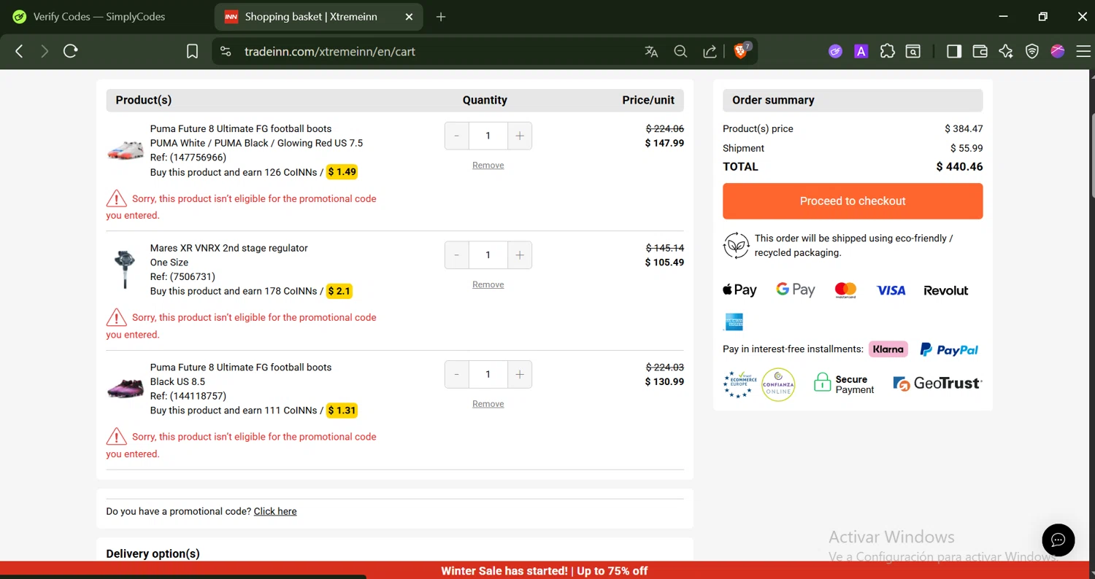Screen dimensions: 1095x579
Task: Click the Shipment $ 55.99 value
Action: pos(966,148)
